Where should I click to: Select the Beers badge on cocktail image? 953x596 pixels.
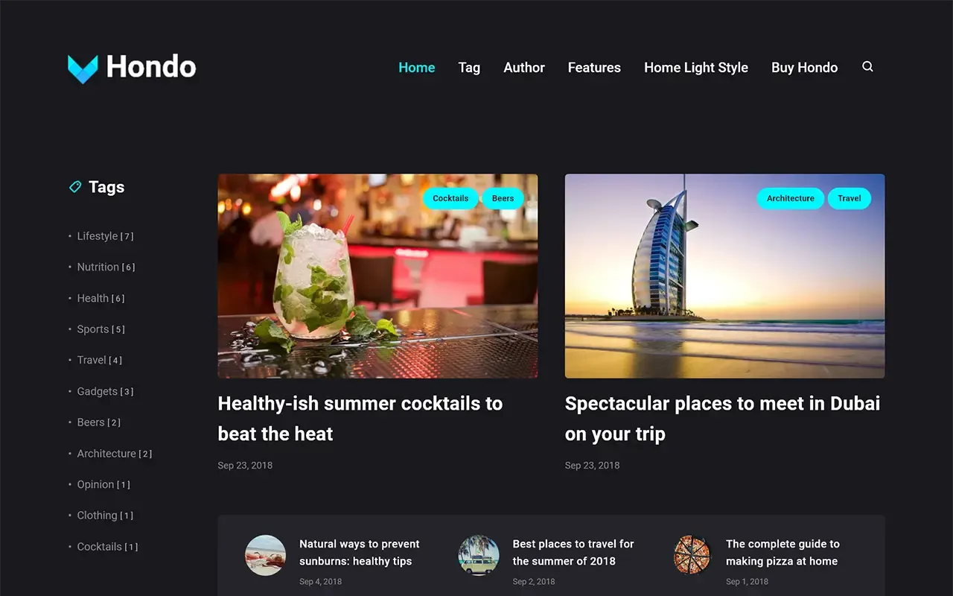(x=503, y=198)
